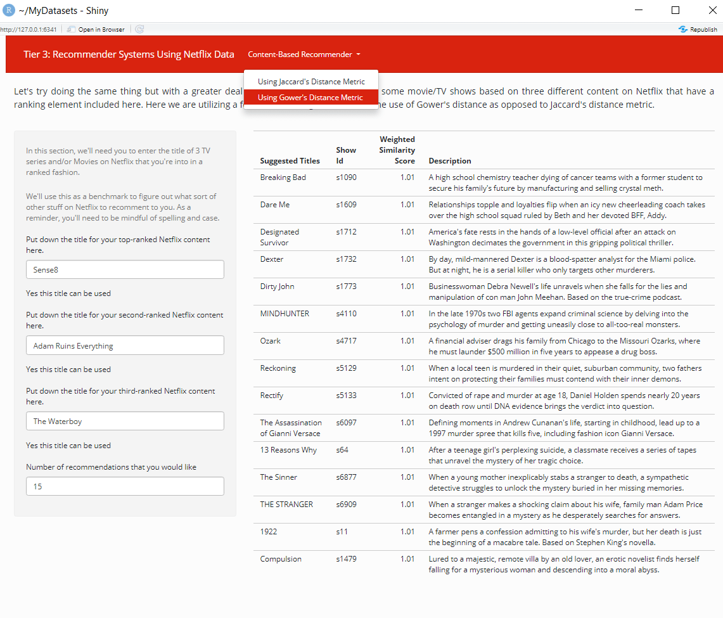Click show id s1479
Screen dimensions: 723x618
[346, 558]
